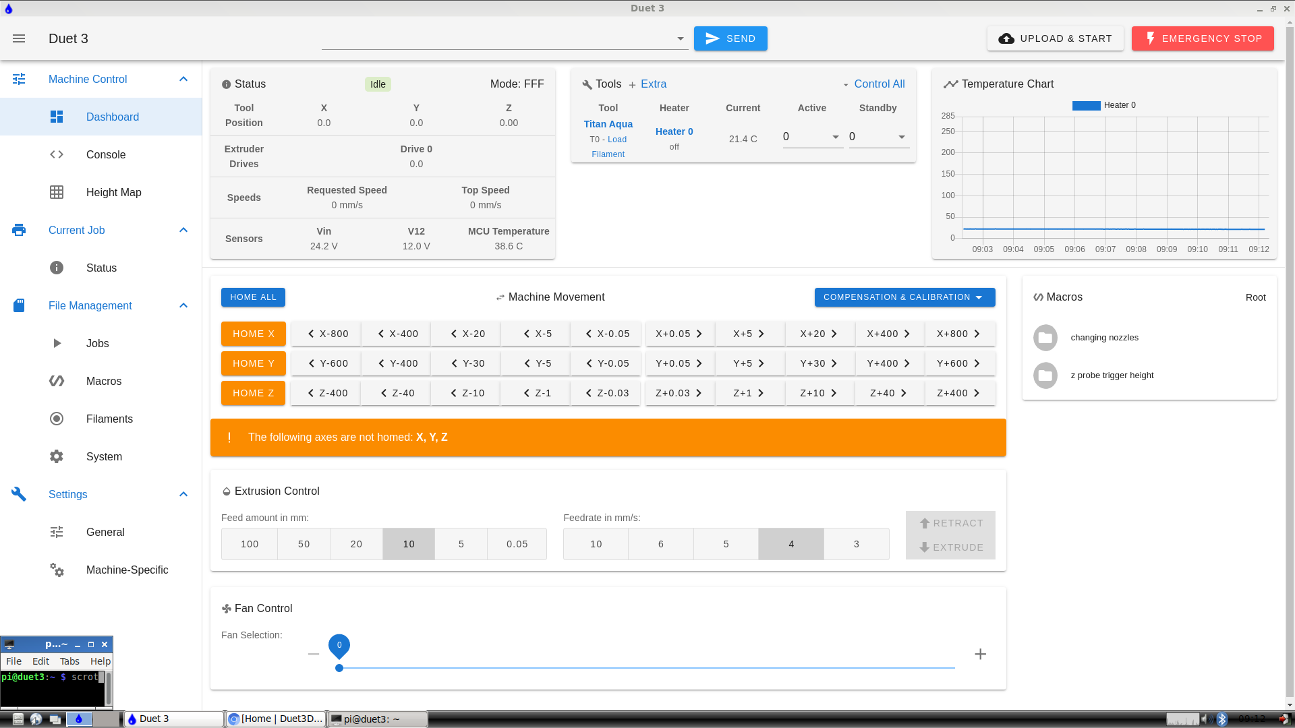The image size is (1295, 728).
Task: Click the Temperature Chart line icon
Action: (950, 84)
